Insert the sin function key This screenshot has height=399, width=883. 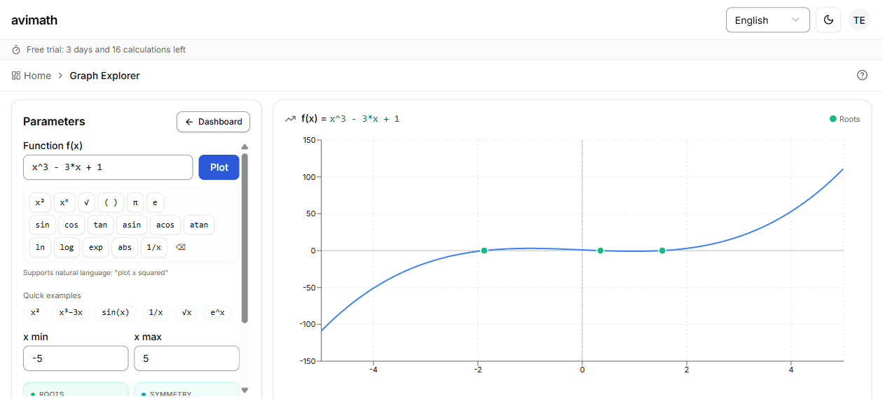point(43,225)
